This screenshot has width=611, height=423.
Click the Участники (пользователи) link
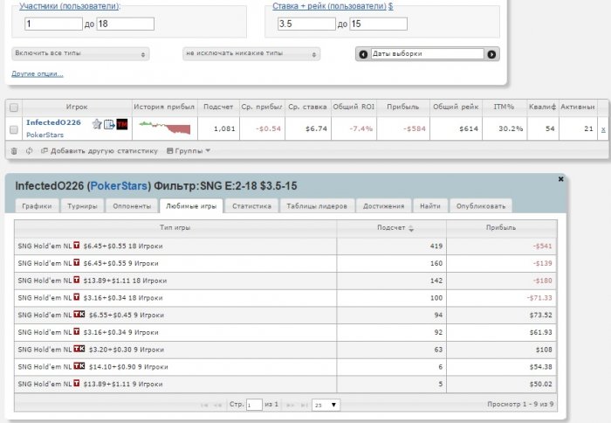click(x=70, y=6)
